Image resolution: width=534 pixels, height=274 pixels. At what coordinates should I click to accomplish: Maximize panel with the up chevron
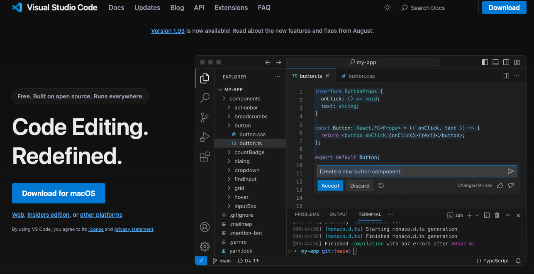click(x=508, y=215)
